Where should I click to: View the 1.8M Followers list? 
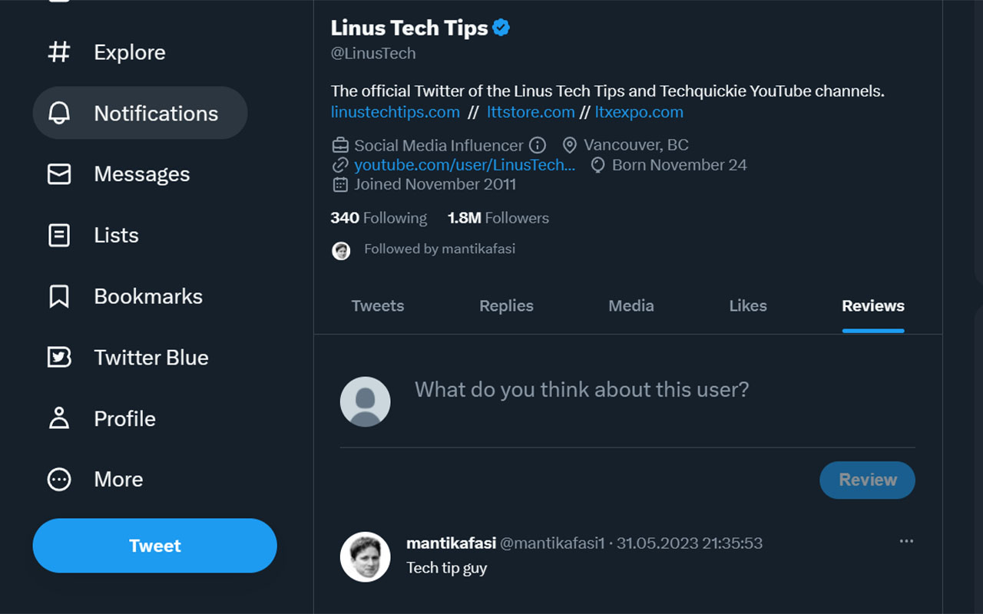pos(498,218)
